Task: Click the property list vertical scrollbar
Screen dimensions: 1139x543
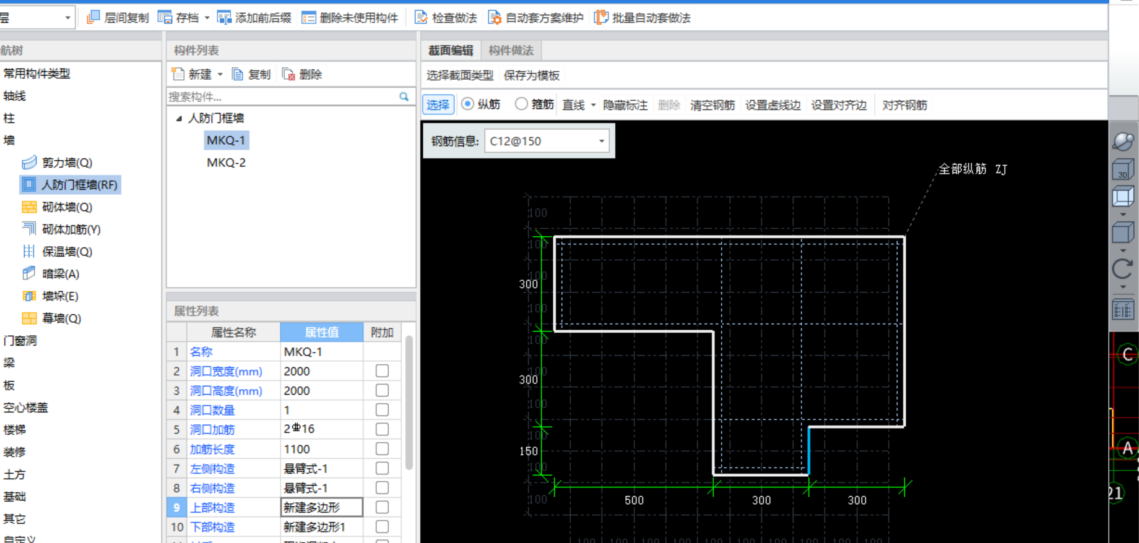Action: [409, 403]
